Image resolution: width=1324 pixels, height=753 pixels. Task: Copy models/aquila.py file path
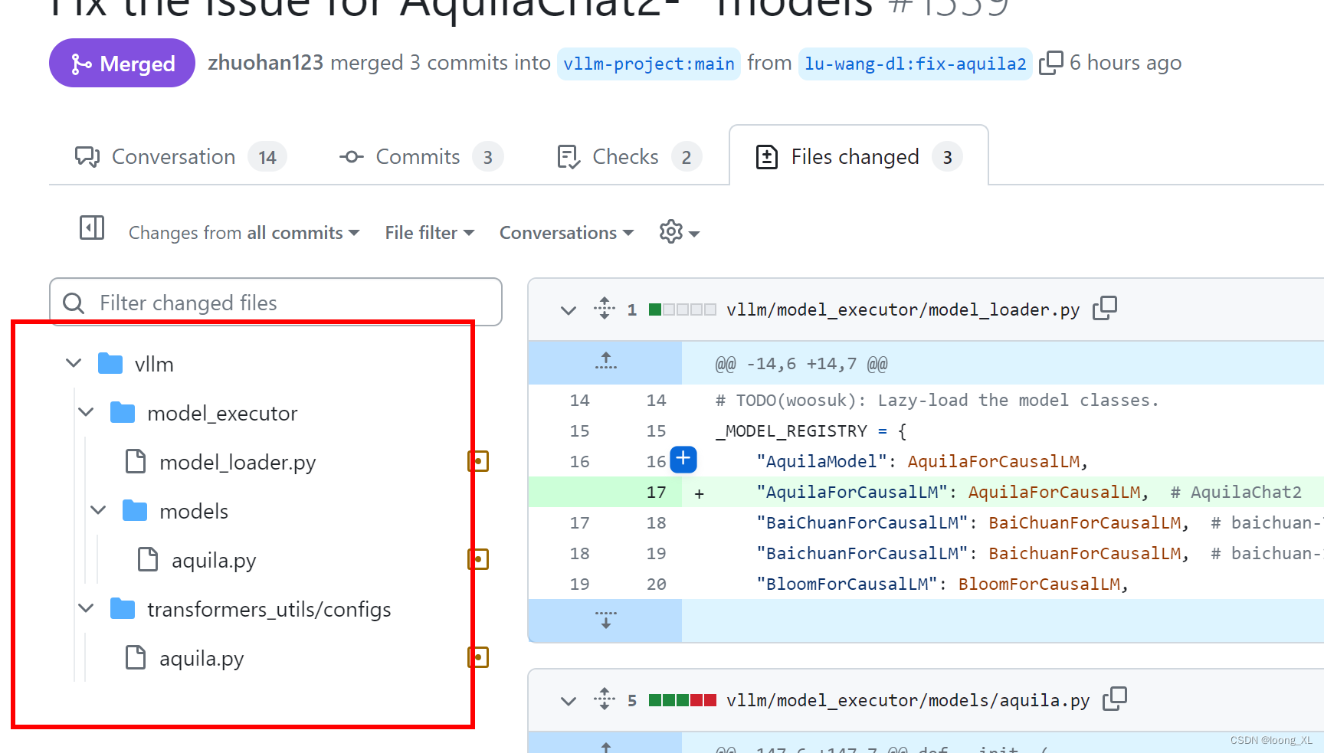click(1115, 699)
